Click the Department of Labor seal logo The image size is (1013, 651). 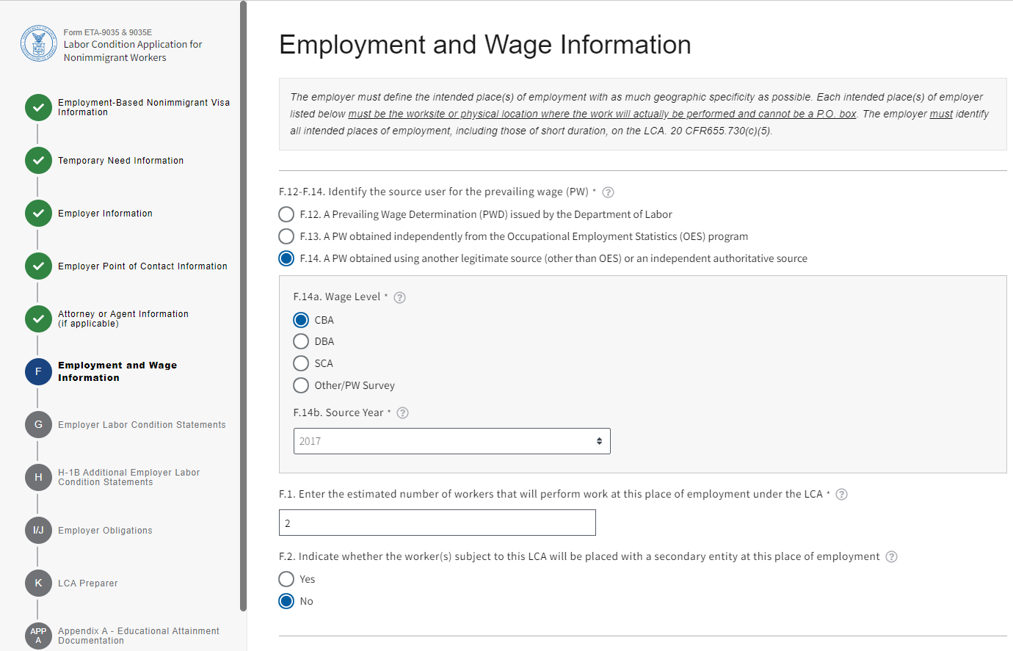click(39, 44)
